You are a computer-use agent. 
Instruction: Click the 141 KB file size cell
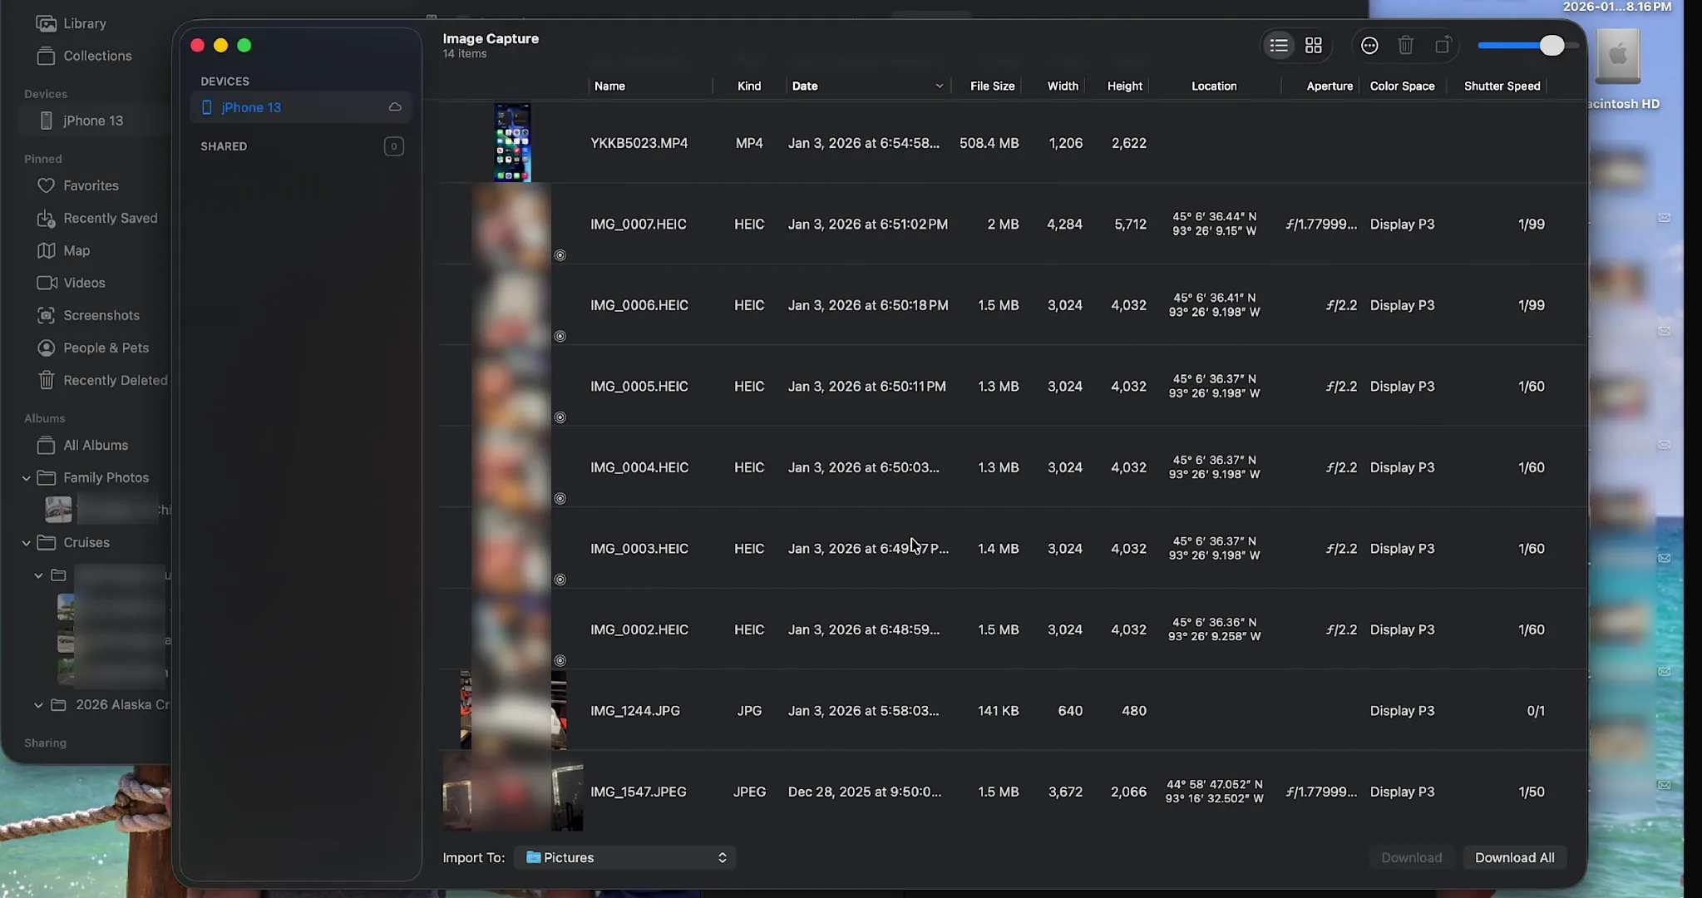coord(998,711)
